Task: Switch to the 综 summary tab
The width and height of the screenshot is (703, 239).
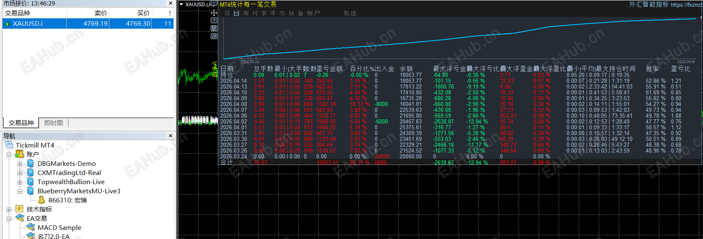Action: click(x=227, y=13)
